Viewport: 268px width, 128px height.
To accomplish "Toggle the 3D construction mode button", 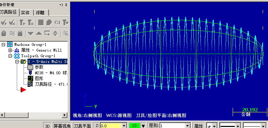I will (47, 126).
